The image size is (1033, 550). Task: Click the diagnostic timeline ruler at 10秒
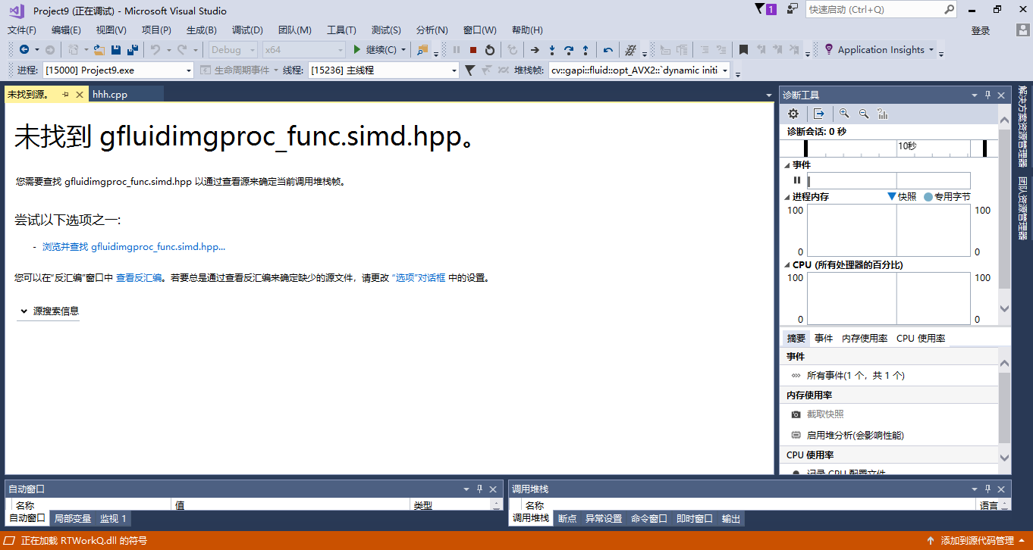point(907,146)
